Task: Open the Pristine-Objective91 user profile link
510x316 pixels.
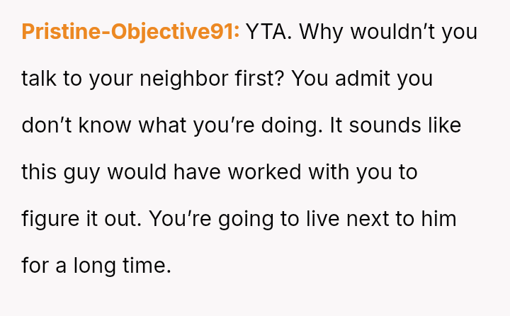Action: (130, 32)
